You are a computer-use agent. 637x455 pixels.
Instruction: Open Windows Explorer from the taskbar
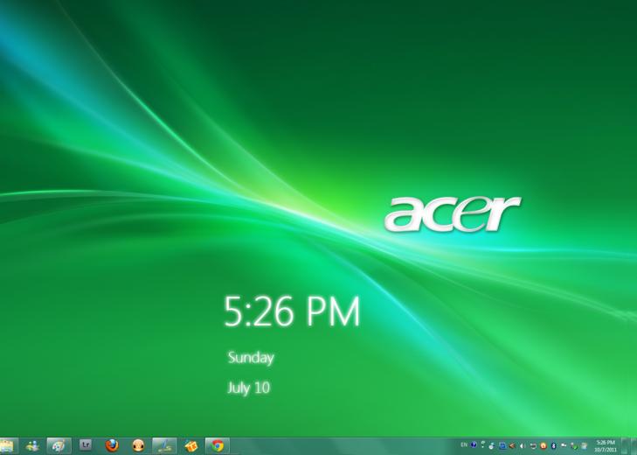click(7, 446)
